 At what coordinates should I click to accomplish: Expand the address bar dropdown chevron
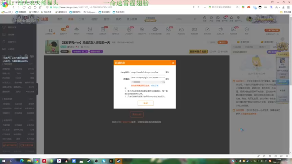pos(205,7)
